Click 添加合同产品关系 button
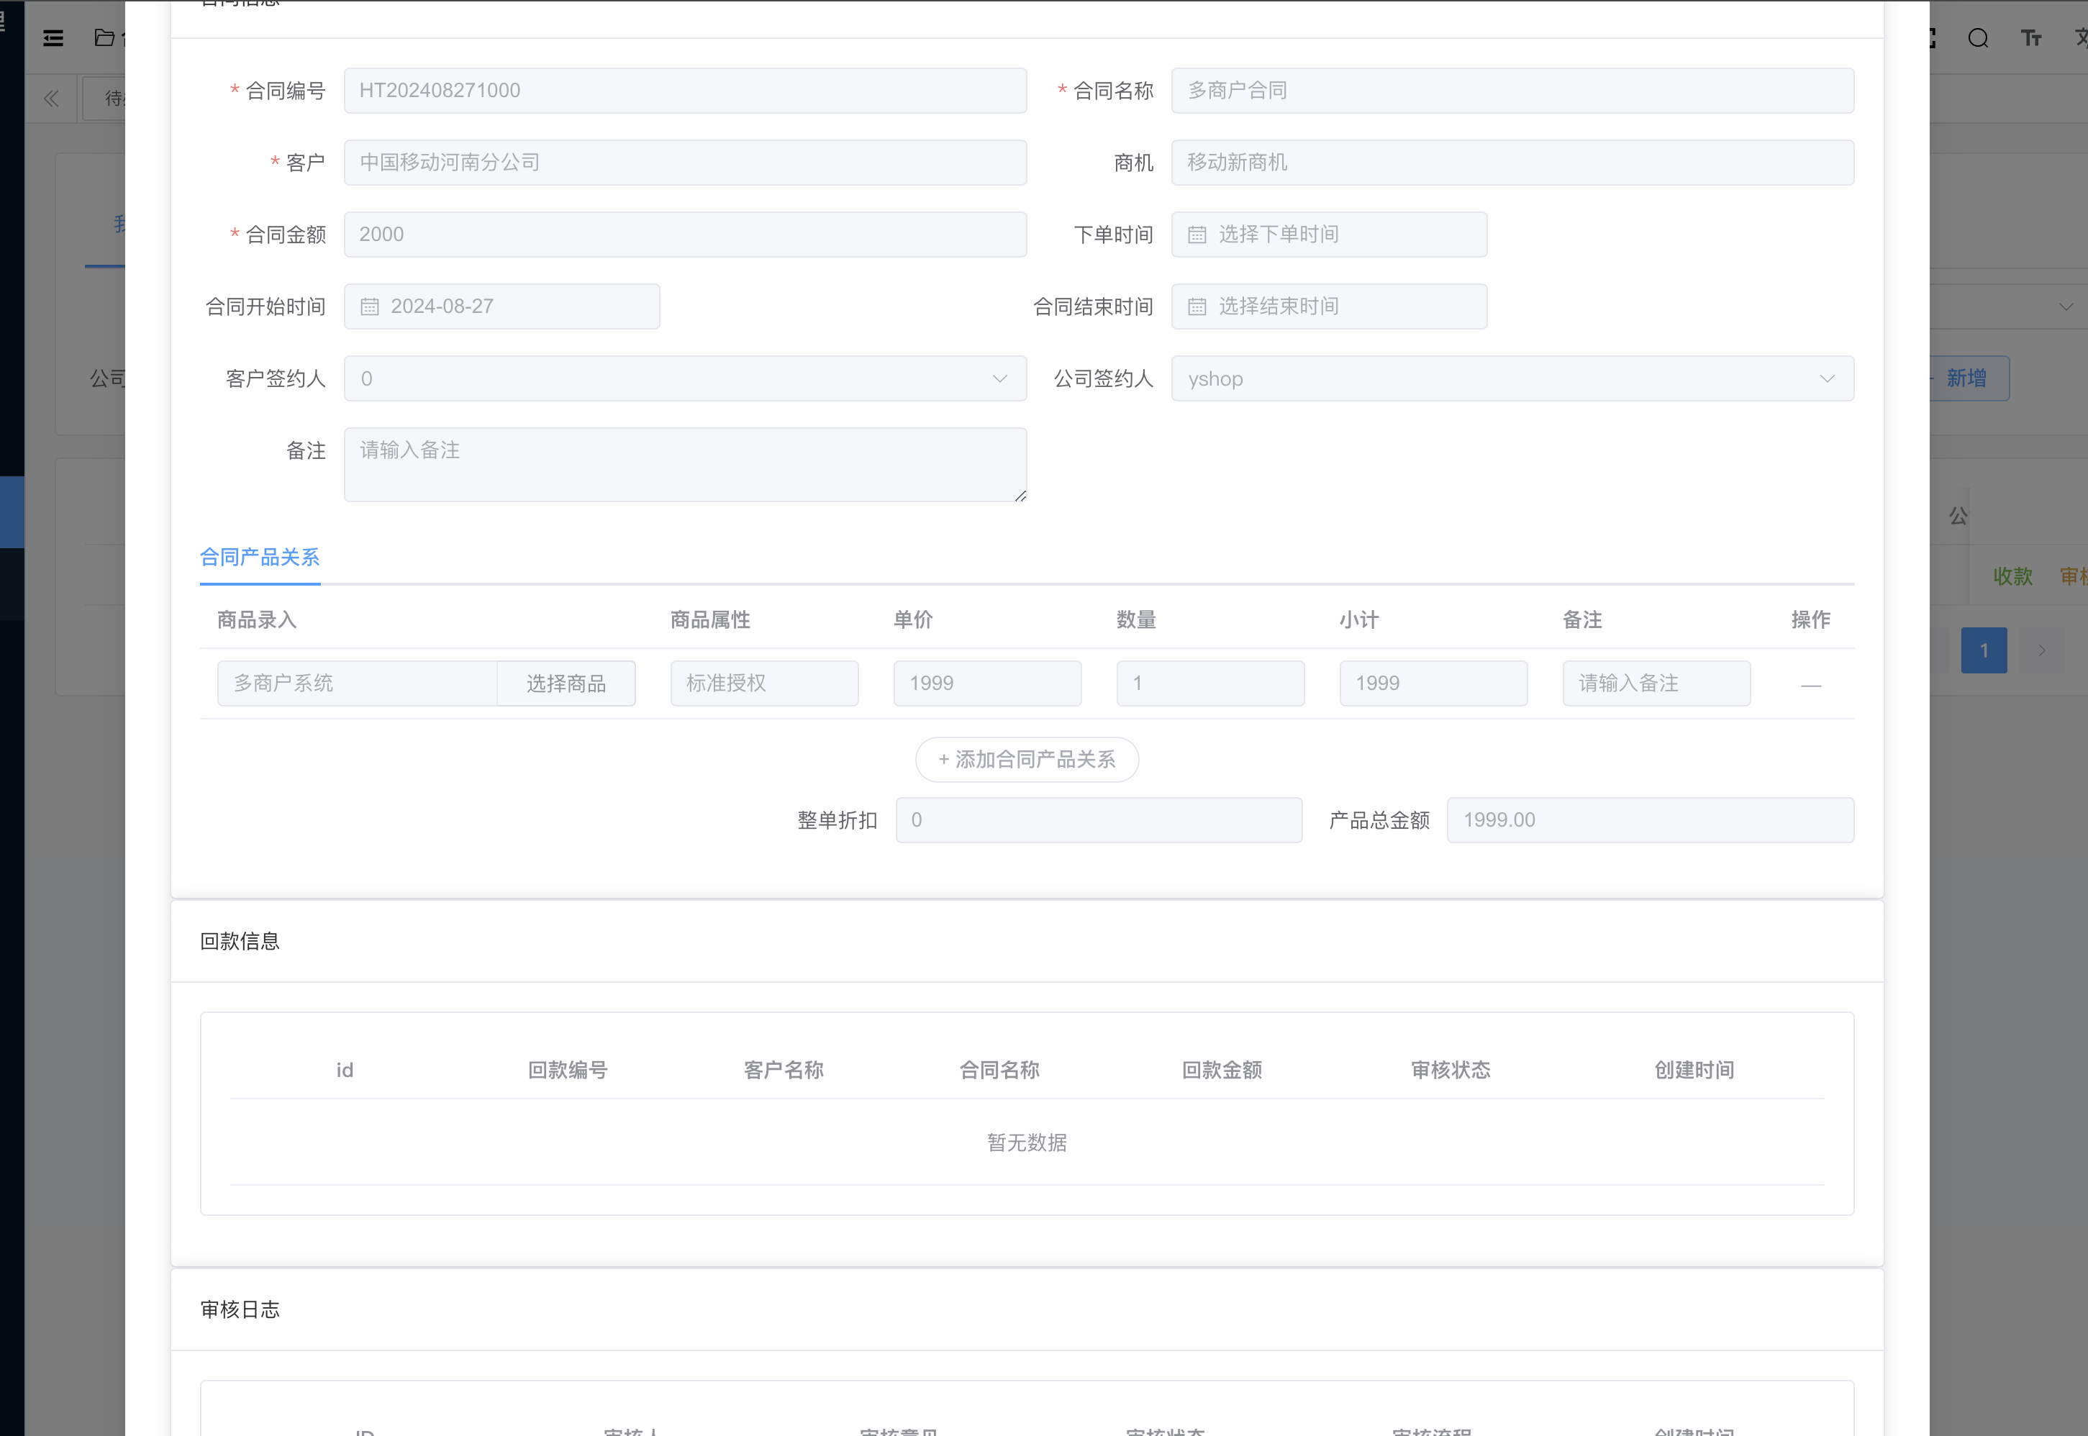 [1027, 760]
